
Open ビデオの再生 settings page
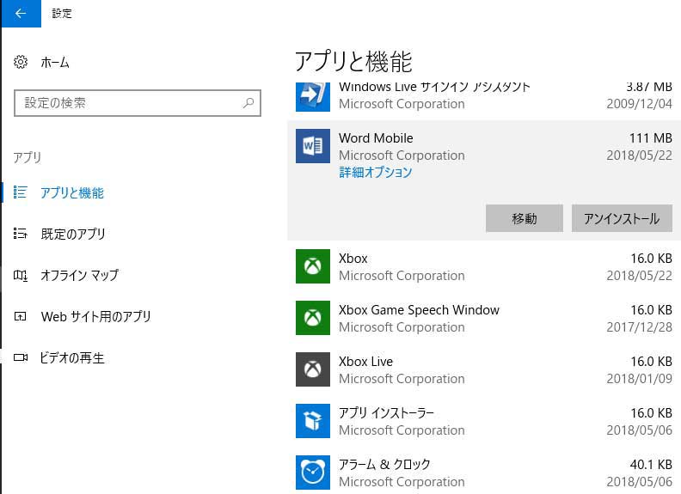[72, 357]
